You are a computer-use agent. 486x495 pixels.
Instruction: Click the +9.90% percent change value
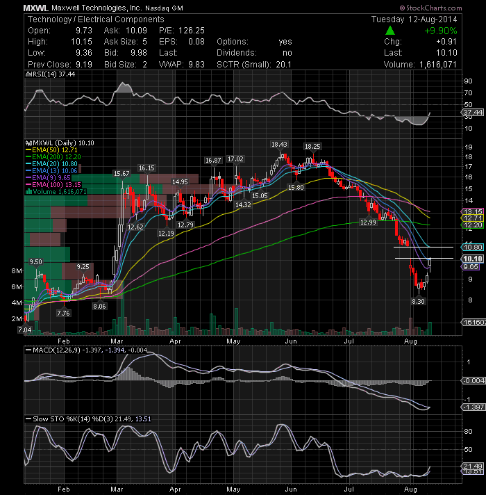441,31
